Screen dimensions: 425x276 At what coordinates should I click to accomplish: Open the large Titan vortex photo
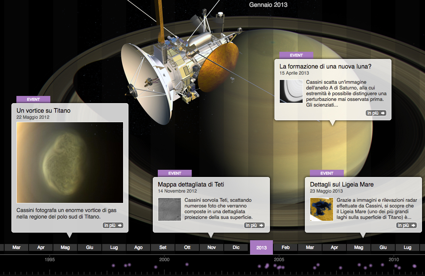pyautogui.click(x=70, y=163)
